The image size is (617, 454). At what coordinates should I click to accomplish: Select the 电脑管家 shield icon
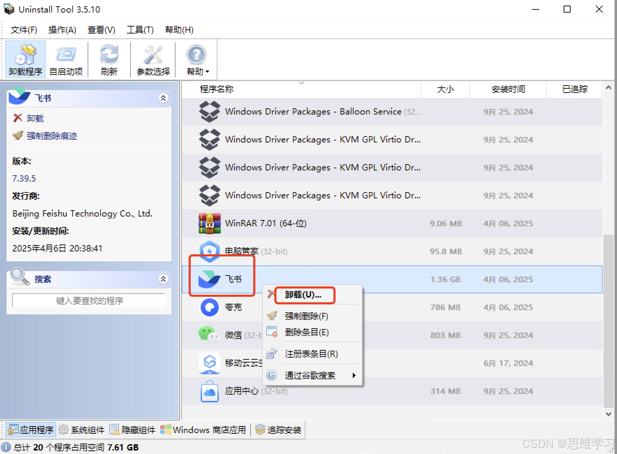[209, 251]
